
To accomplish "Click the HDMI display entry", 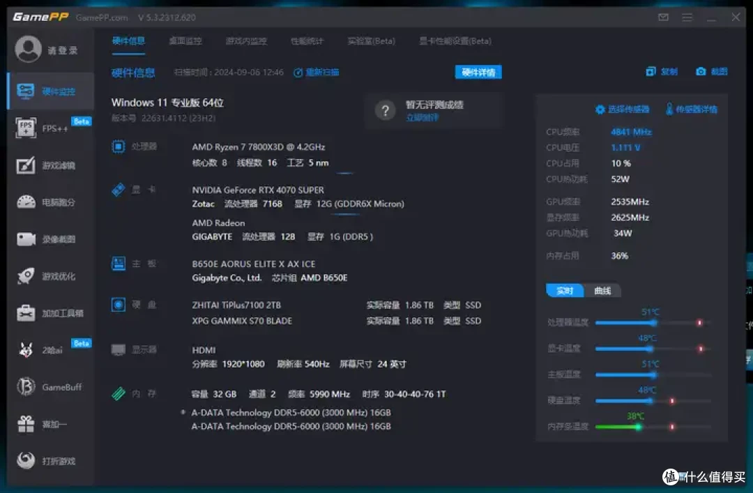I will 204,350.
